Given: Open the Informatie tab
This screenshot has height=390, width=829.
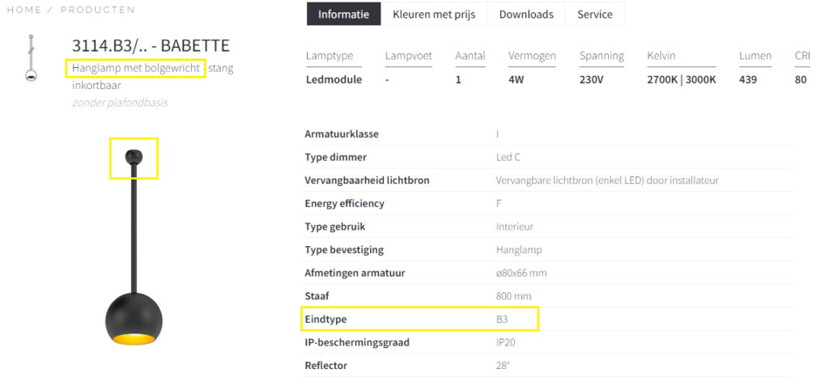Looking at the screenshot, I should 343,15.
